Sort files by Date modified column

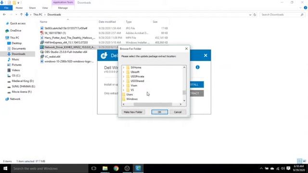(107, 22)
